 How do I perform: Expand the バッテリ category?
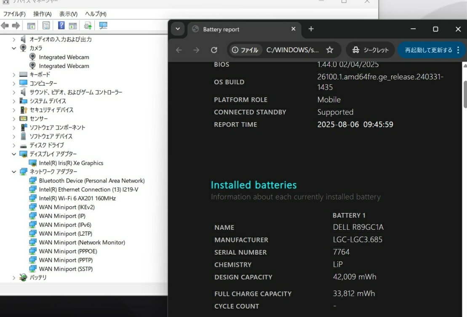(14, 278)
